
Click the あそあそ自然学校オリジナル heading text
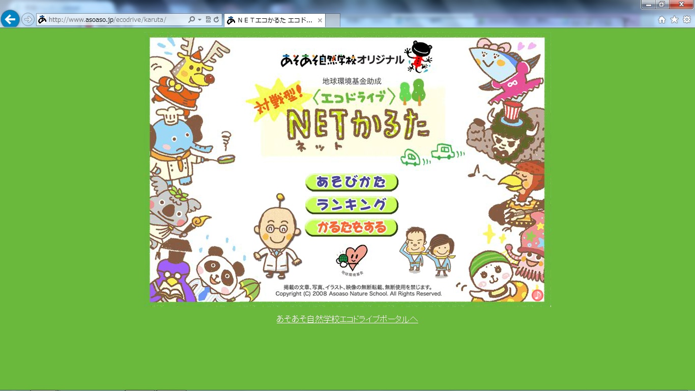click(x=342, y=60)
